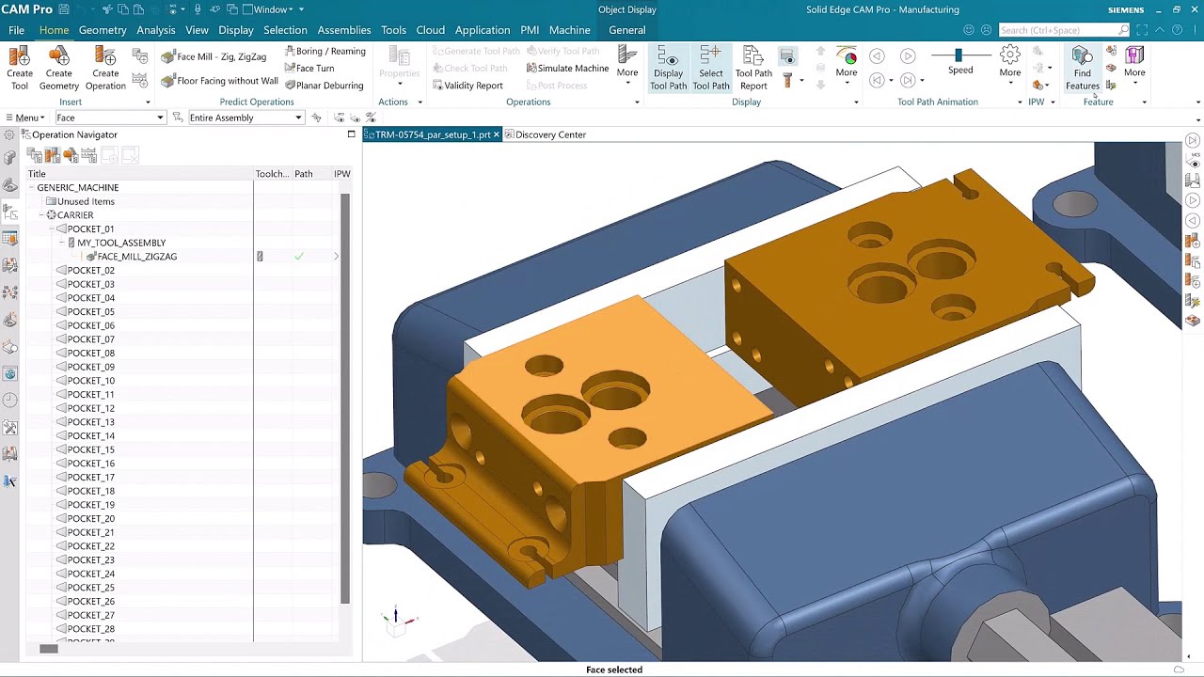The image size is (1204, 677).
Task: Open the PMI ribbon tab
Action: click(x=530, y=30)
